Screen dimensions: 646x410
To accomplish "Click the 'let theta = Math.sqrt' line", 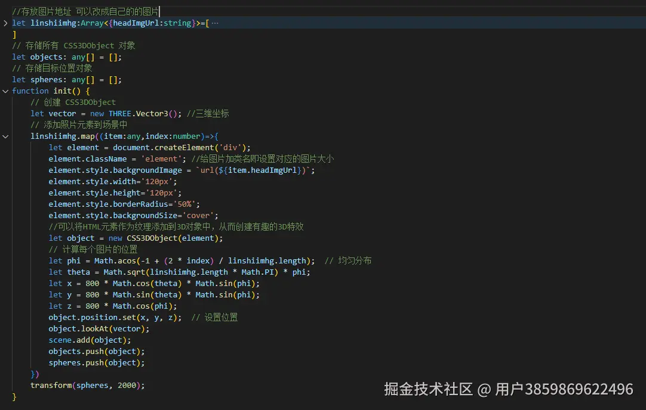I will coord(180,272).
